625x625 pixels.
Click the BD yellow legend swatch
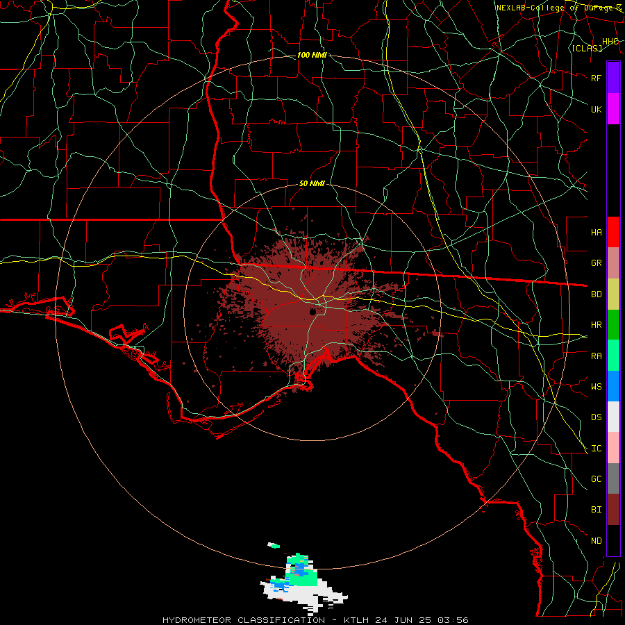pos(613,294)
